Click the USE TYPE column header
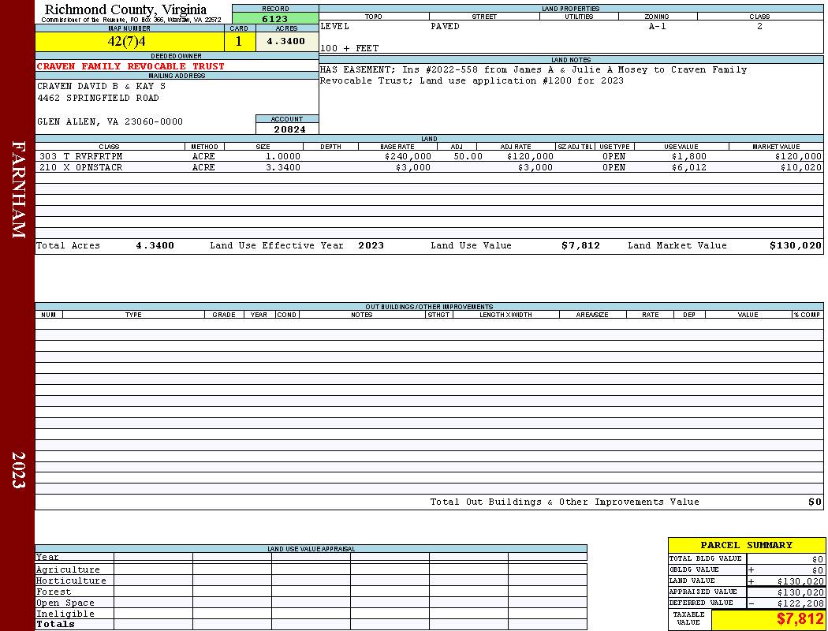Viewport: 828px width, 631px height. (614, 147)
